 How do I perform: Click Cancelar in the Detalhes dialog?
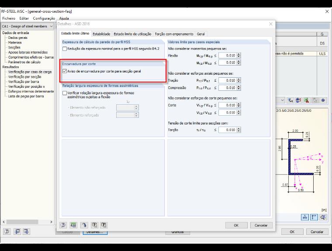pos(261,225)
